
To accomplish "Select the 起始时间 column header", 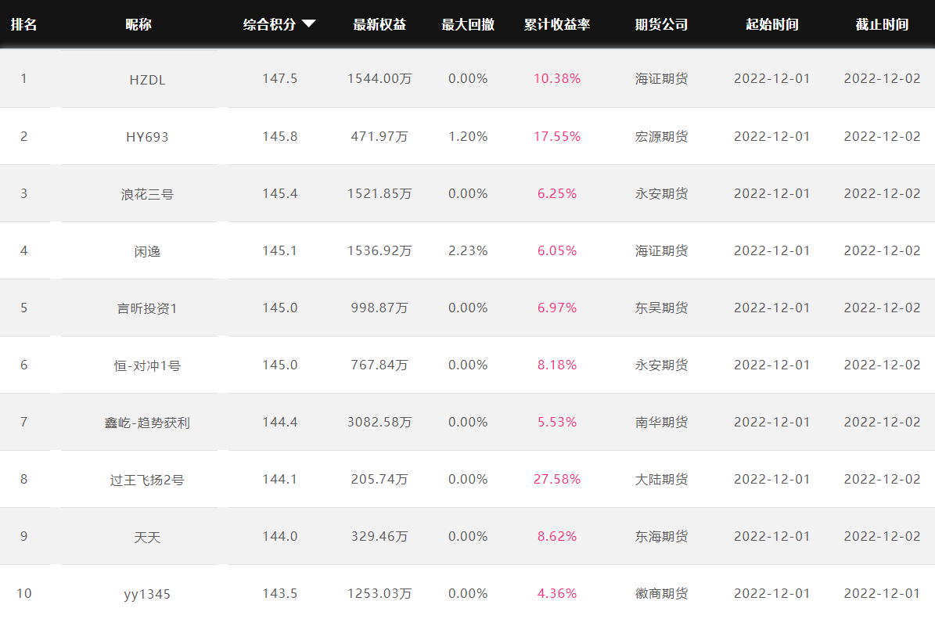I will click(x=771, y=24).
